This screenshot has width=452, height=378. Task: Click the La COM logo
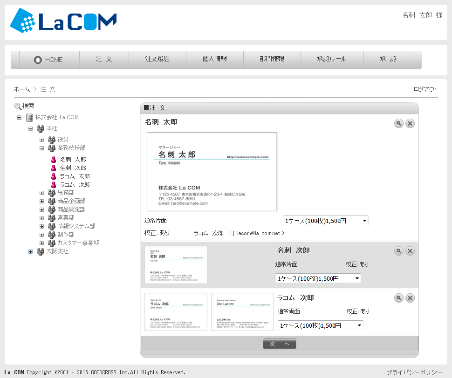(63, 20)
